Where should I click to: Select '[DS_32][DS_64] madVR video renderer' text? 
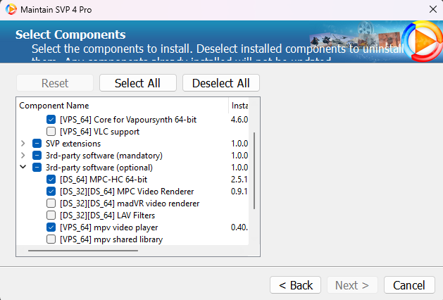[x=130, y=204]
